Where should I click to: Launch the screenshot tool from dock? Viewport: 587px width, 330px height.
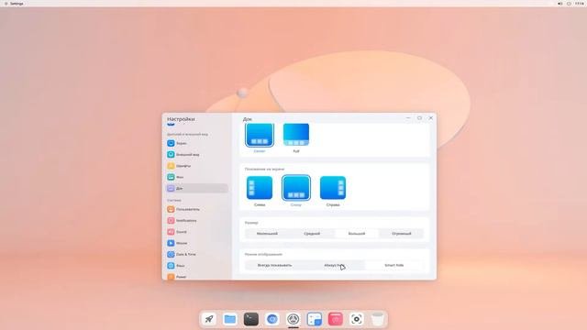[x=357, y=319]
